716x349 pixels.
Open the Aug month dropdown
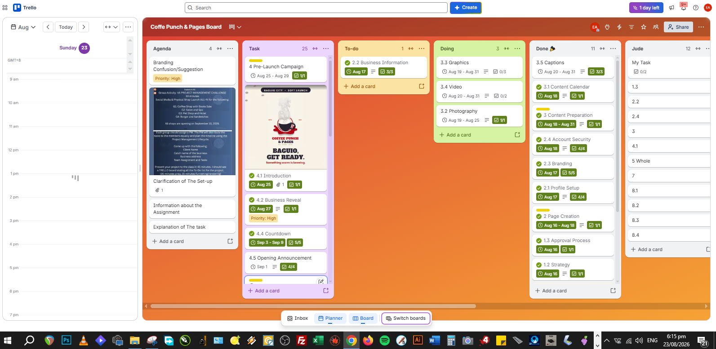23,27
